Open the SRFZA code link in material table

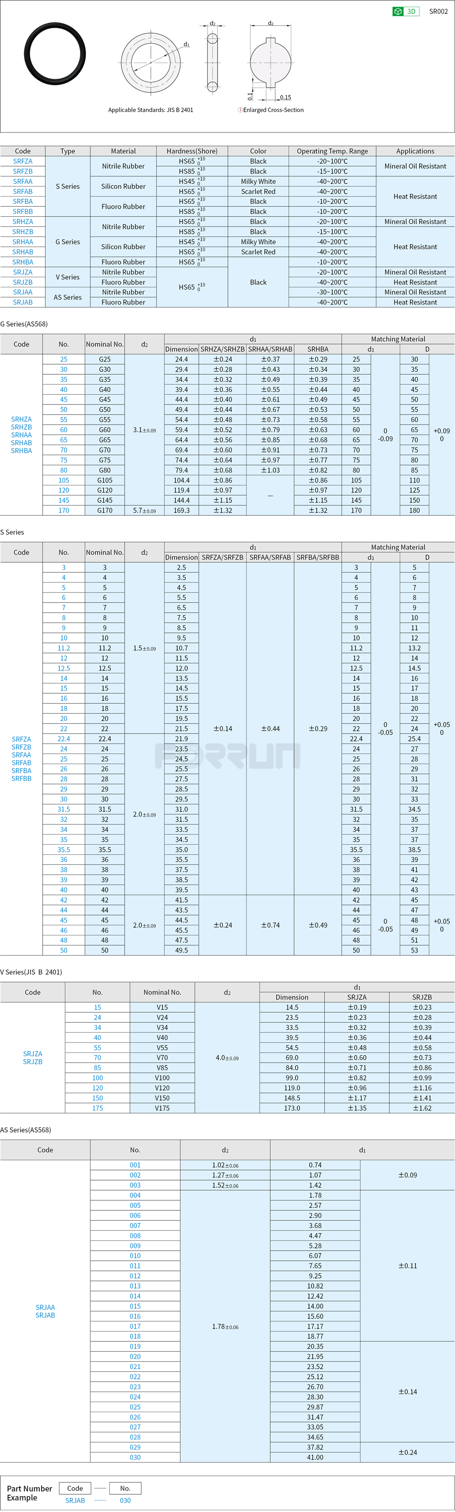point(23,161)
